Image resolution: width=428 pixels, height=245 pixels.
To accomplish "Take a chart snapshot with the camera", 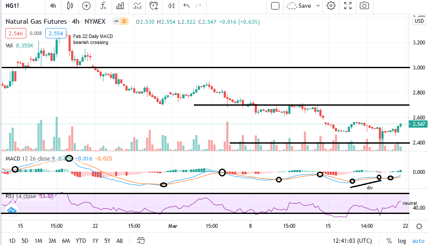I will (364, 6).
